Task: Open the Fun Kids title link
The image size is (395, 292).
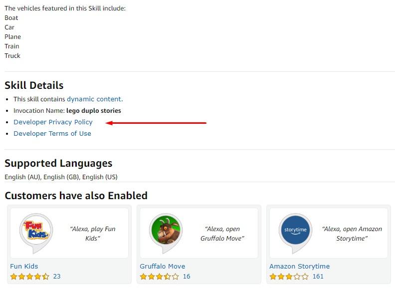Action: tap(24, 266)
